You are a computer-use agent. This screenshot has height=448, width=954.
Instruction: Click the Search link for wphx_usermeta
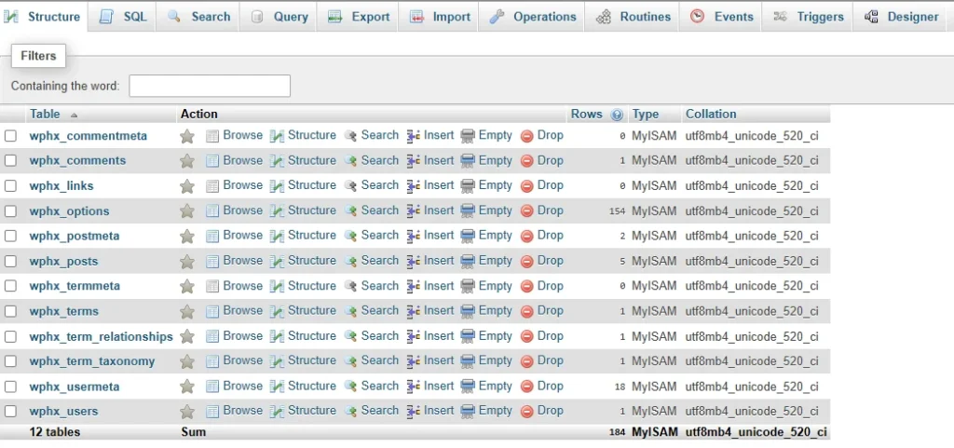380,386
